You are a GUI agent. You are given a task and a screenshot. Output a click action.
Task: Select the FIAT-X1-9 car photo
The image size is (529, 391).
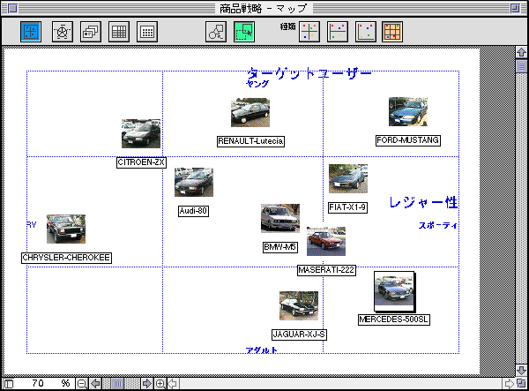348,178
